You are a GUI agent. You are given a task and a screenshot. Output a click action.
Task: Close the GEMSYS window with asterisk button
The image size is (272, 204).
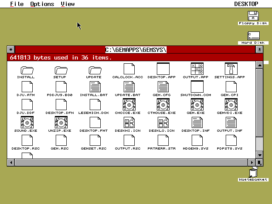pyautogui.click(x=11, y=50)
